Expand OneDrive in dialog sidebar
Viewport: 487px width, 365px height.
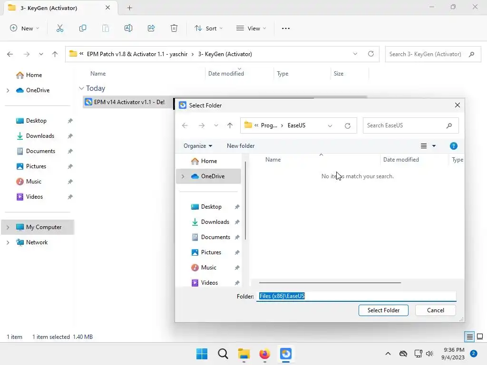pos(183,176)
